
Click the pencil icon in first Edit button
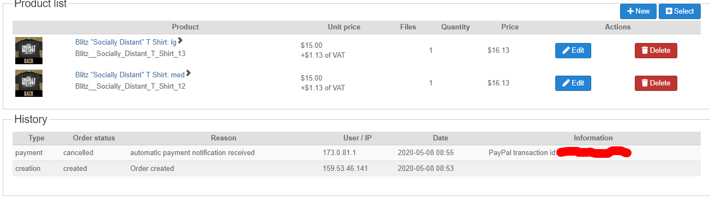point(566,51)
